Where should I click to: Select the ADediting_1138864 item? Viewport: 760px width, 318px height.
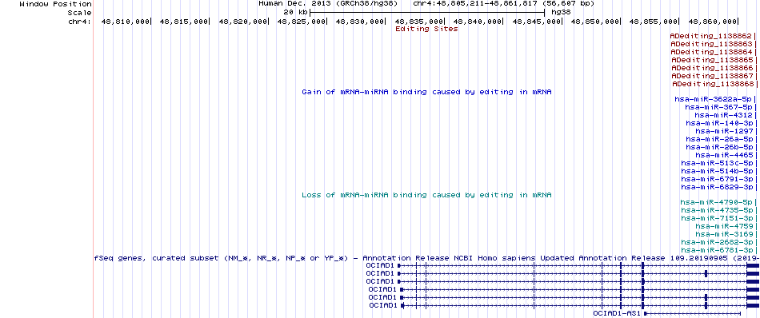(x=711, y=52)
